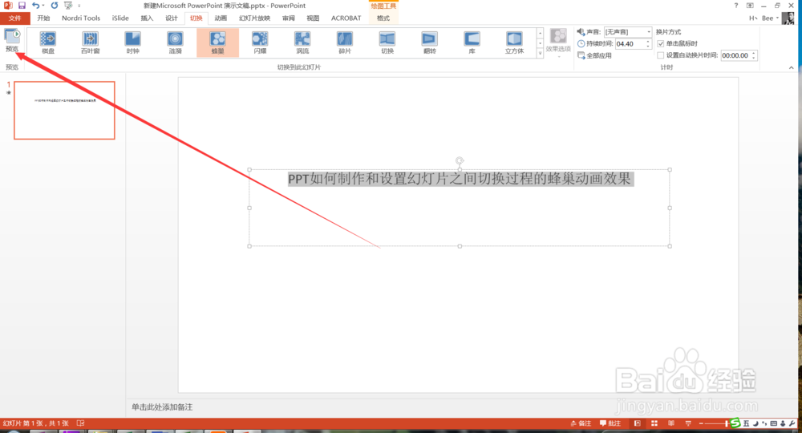
Task: Open PowerPoint Help question mark
Action: (x=736, y=5)
